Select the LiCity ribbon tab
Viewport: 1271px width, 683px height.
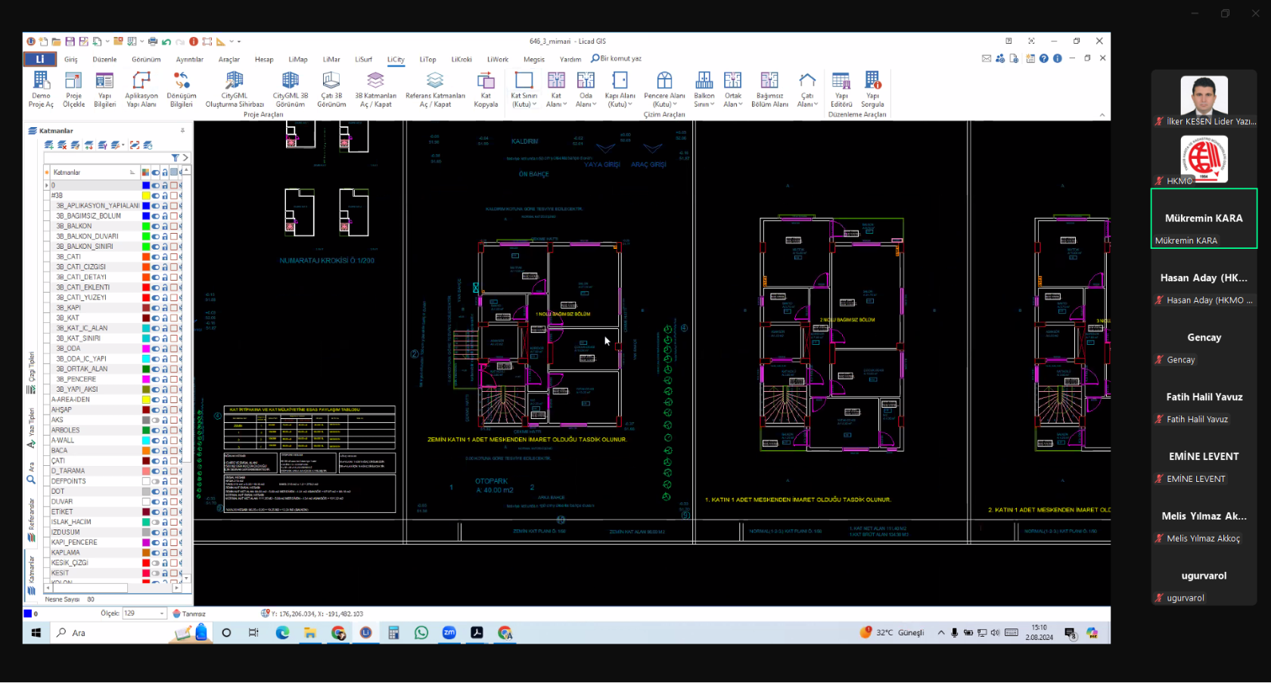pyautogui.click(x=396, y=59)
